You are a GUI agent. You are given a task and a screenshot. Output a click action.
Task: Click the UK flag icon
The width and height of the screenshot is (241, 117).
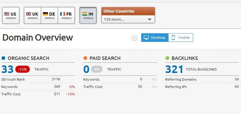coord(29,14)
